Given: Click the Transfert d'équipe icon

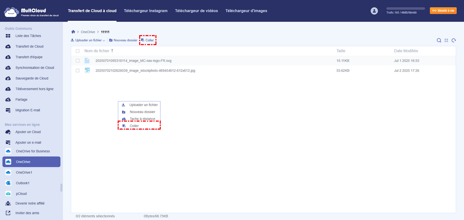Looking at the screenshot, I should [x=8, y=57].
